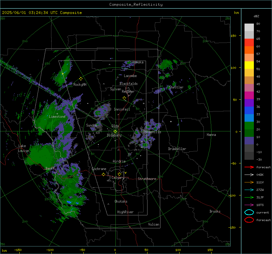Click the yellow diamond marker near RedDeer
272x254 pixels.
pyautogui.click(x=124, y=98)
